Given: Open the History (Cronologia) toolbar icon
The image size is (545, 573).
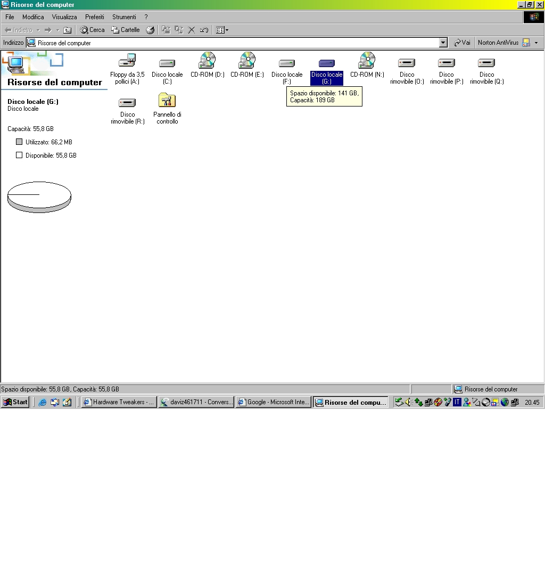Looking at the screenshot, I should 150,30.
